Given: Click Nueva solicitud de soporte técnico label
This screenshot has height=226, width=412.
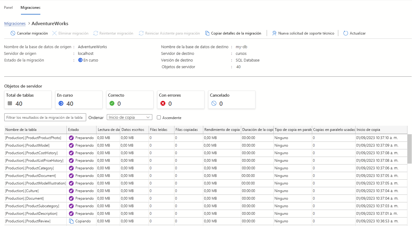Looking at the screenshot, I should [306, 33].
